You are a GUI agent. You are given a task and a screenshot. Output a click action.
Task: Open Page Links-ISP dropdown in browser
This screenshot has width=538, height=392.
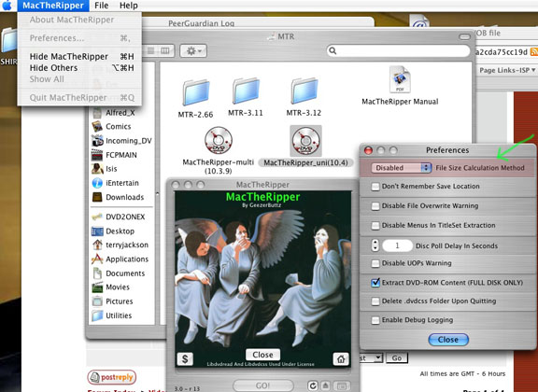(x=507, y=70)
